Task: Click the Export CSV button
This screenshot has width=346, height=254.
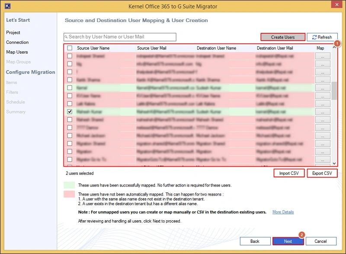Action: pos(322,174)
